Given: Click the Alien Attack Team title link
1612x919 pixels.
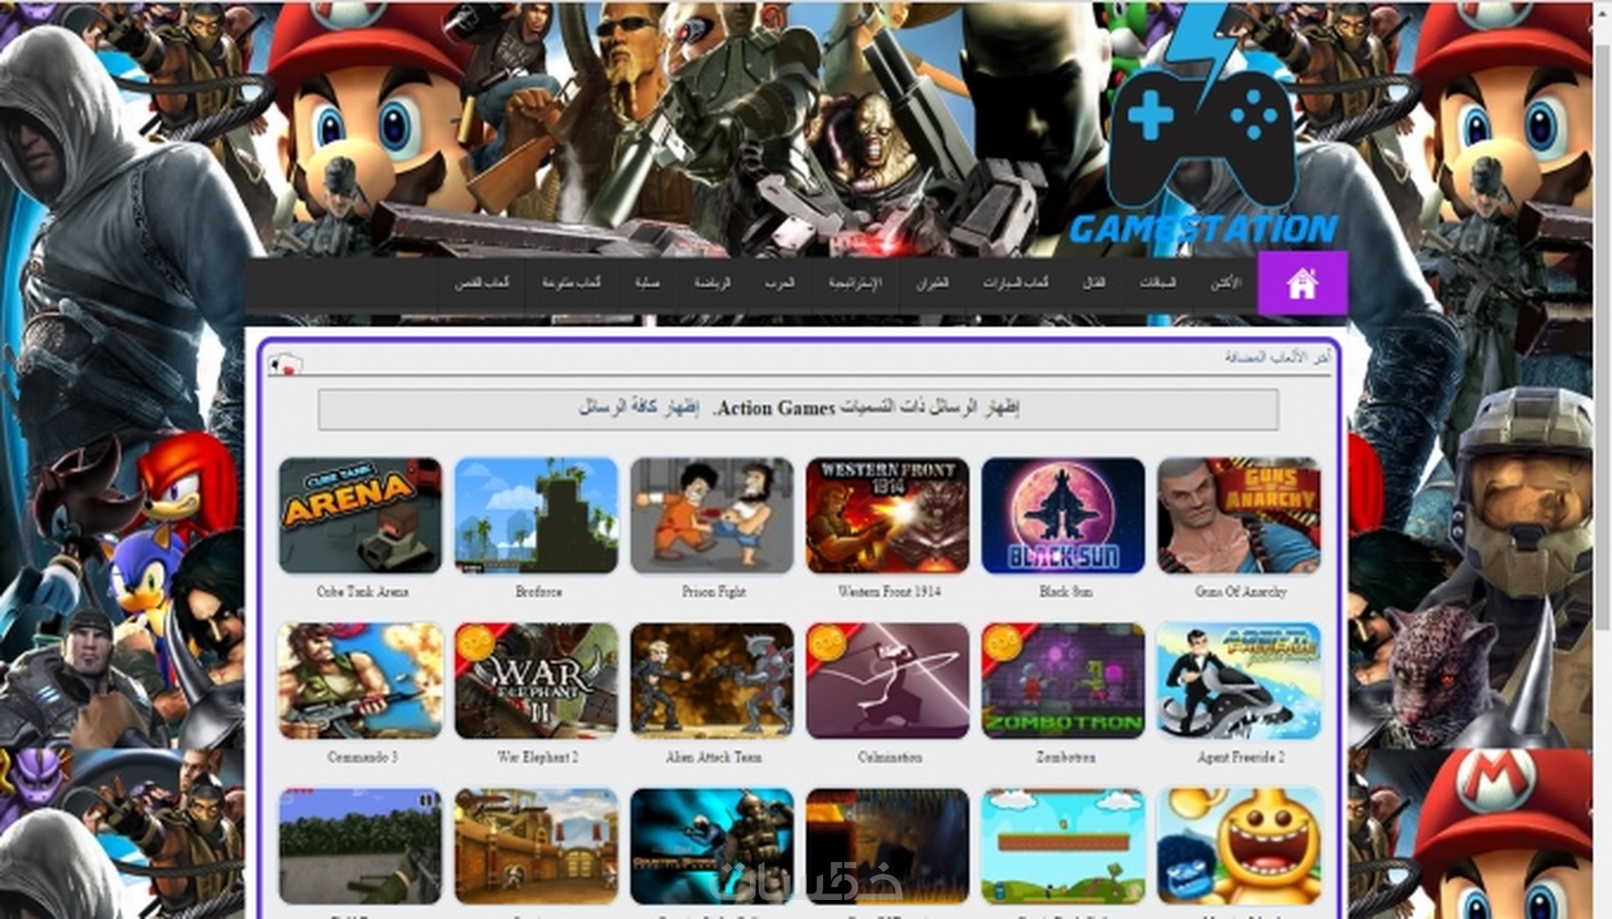Looking at the screenshot, I should (713, 757).
